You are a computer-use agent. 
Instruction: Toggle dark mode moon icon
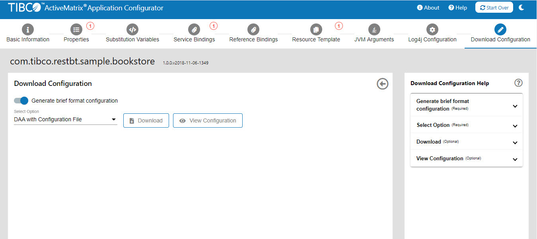click(x=521, y=8)
